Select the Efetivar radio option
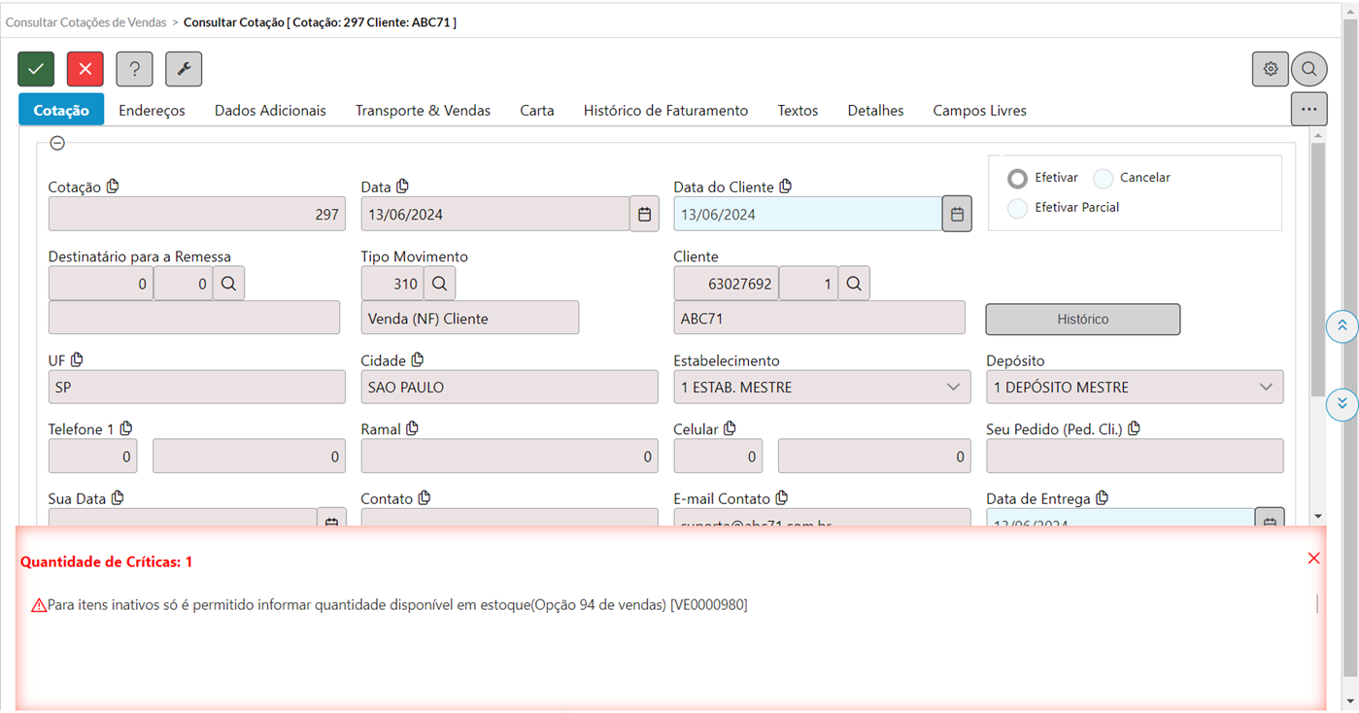1359x713 pixels. 1017,179
